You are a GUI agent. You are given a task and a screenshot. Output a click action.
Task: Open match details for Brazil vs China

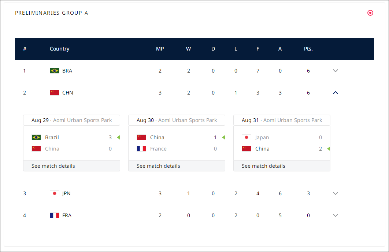coord(53,166)
